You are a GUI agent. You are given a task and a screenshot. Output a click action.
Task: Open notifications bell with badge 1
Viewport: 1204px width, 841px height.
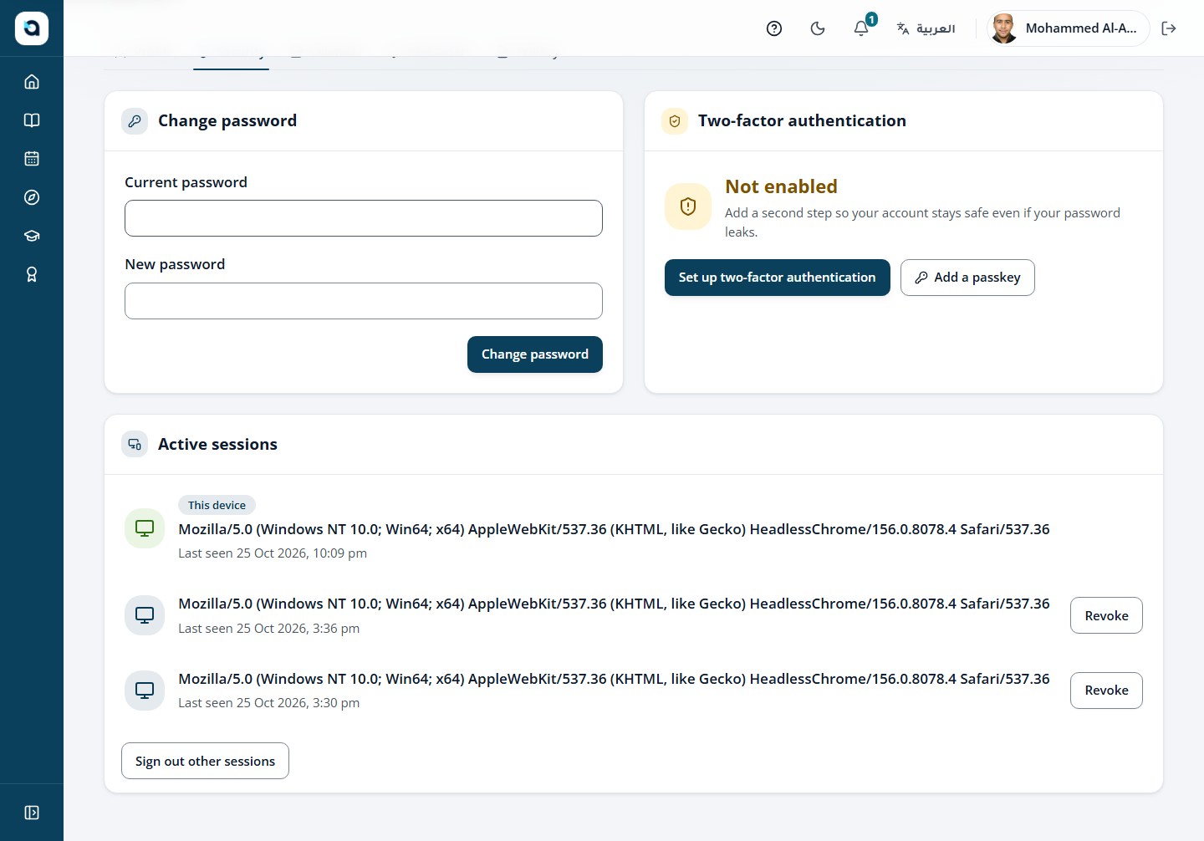pos(861,28)
